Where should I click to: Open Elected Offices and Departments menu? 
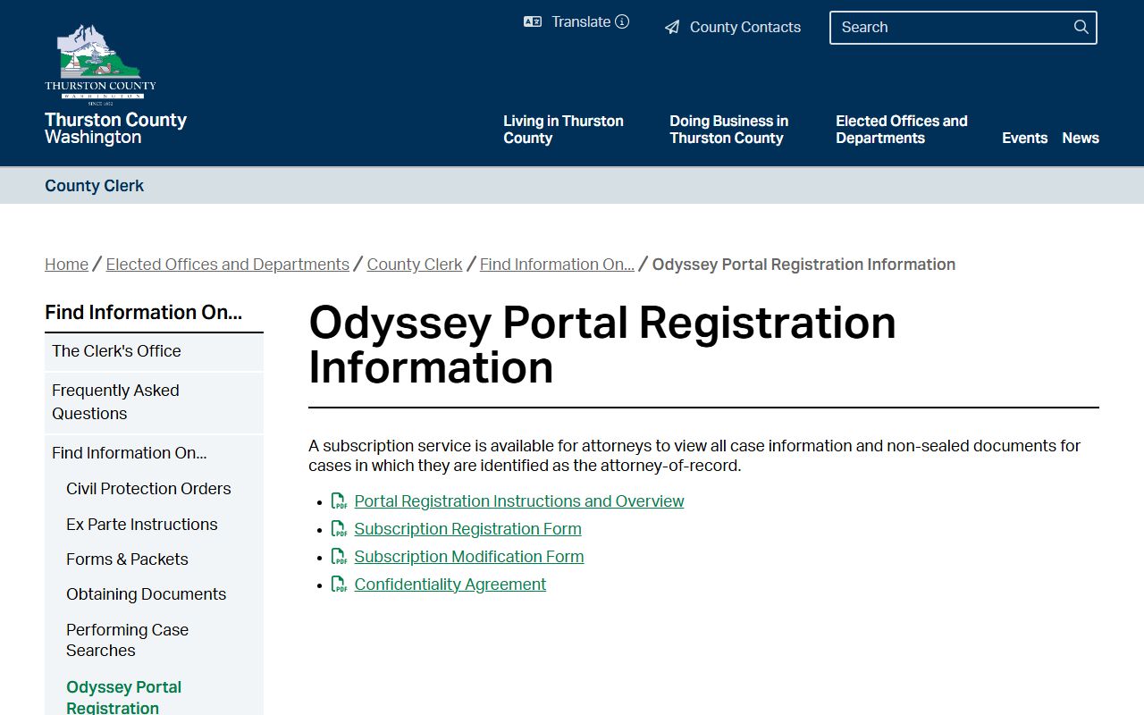pyautogui.click(x=902, y=130)
